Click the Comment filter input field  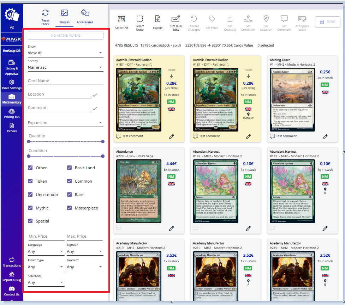pos(59,108)
